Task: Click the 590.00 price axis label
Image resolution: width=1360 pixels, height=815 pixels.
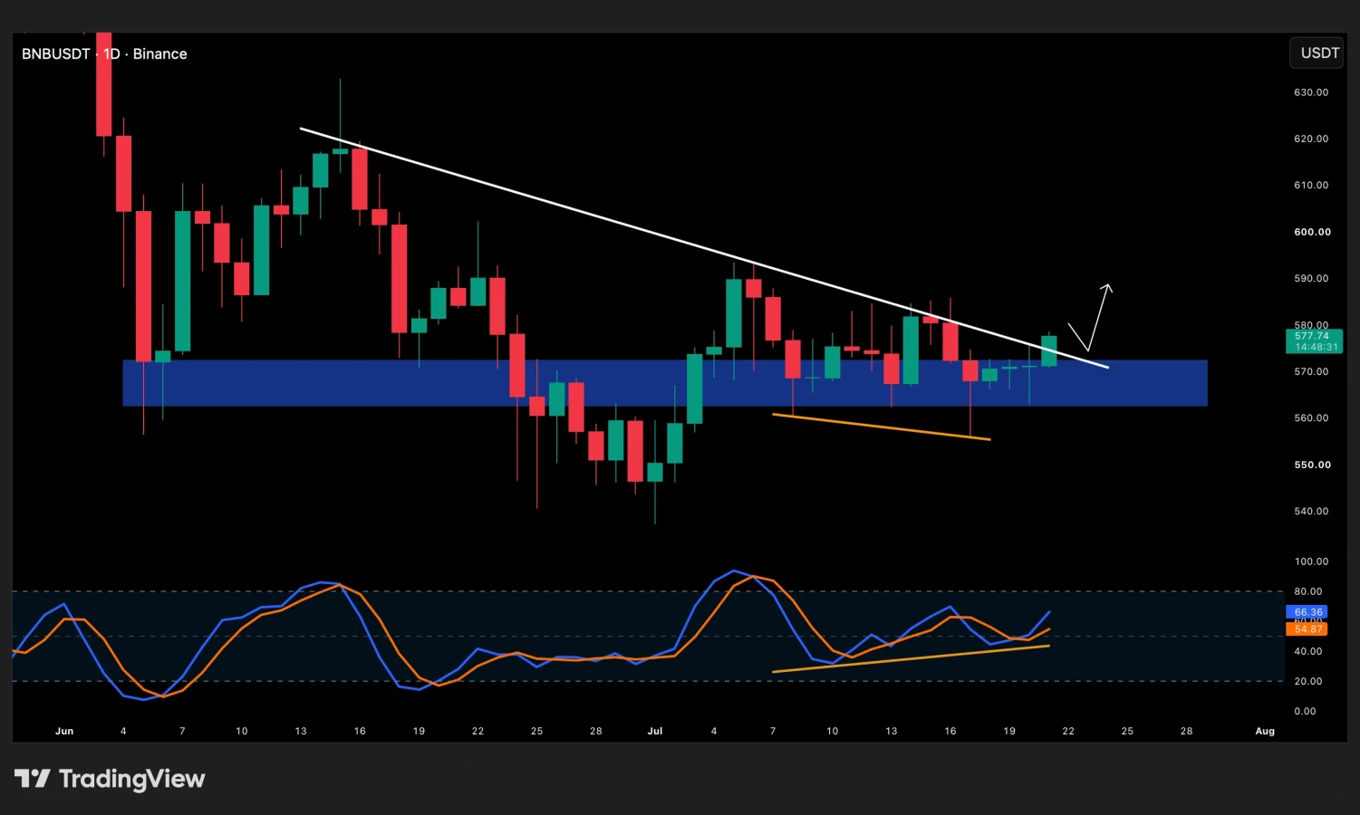Action: (1311, 278)
